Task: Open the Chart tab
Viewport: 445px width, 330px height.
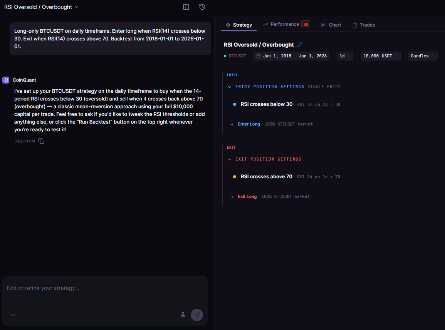Action: (331, 25)
